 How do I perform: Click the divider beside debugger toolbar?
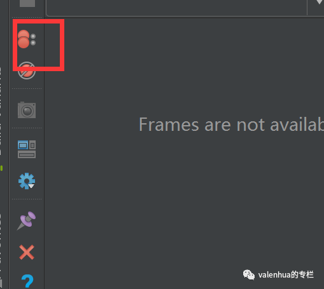point(44,148)
